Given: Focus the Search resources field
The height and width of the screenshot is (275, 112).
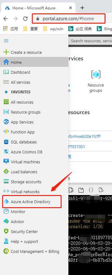Looking at the screenshot, I should click(90, 41).
